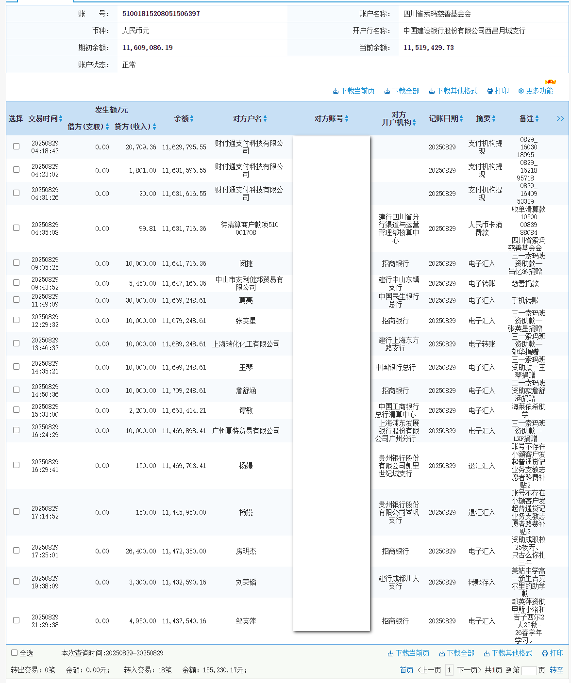Expand more columns with double chevron
Screen dimensions: 571x683
(x=560, y=119)
